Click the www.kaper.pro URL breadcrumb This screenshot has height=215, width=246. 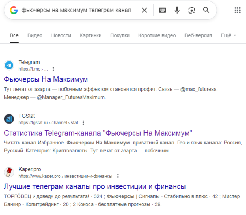[x=66, y=176]
